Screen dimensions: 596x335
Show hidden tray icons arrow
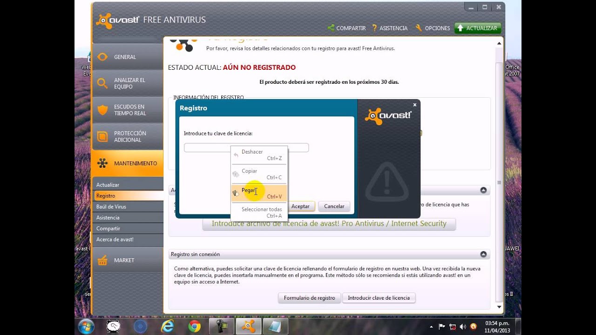point(431,327)
